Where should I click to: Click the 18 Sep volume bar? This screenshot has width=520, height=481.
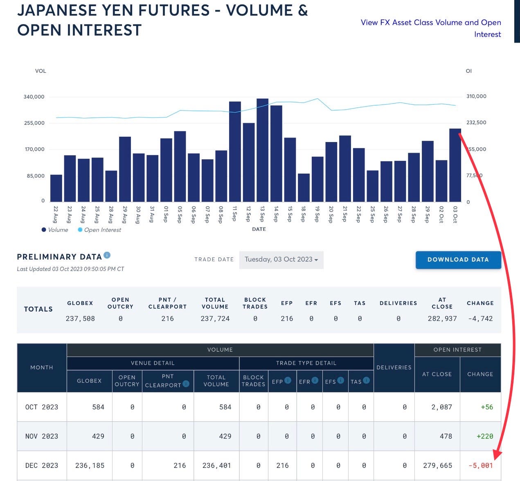pyautogui.click(x=304, y=188)
